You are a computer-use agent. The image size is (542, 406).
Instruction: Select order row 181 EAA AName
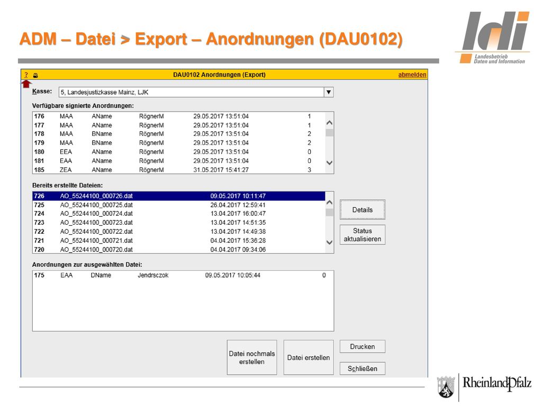tap(179, 161)
